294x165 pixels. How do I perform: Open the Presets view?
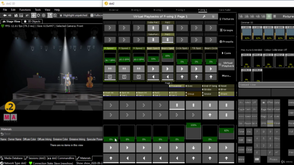pos(226,42)
